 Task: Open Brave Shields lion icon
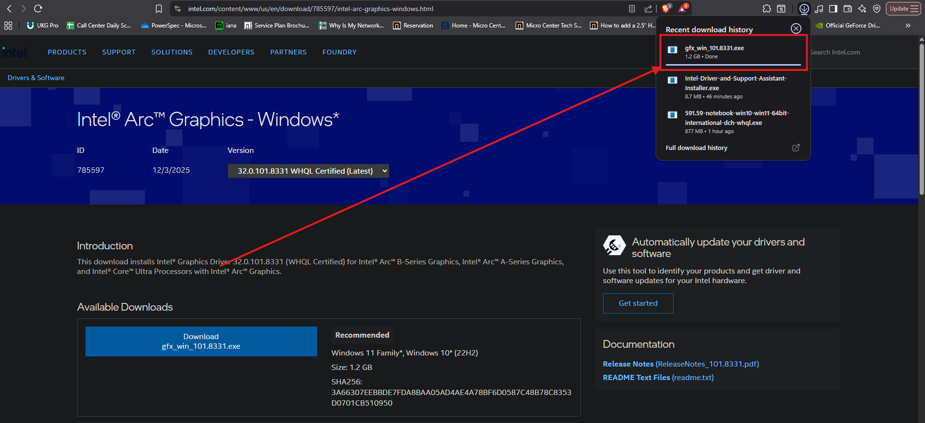tap(666, 8)
